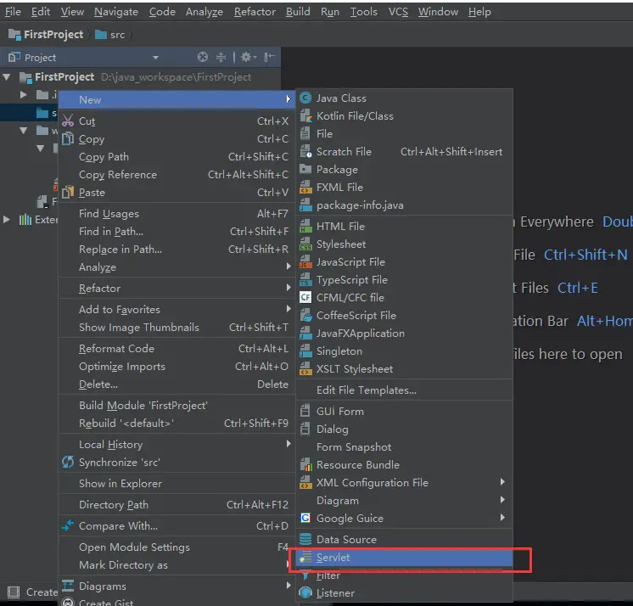Open the Navigate menu

pos(116,12)
